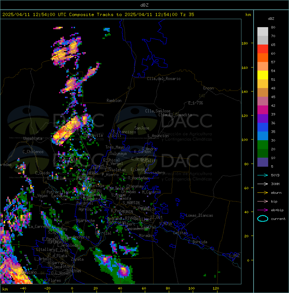
Task: Pick the dusty pink 42–45 dBZ swatch
Action: 263,101
